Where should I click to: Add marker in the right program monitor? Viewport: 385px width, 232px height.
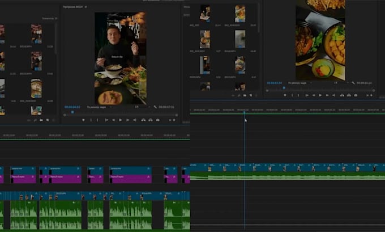click(285, 95)
